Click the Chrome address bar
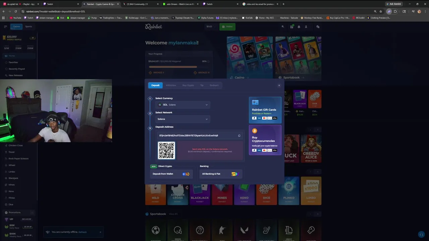Screen dimensions: 429x241 coord(198,11)
